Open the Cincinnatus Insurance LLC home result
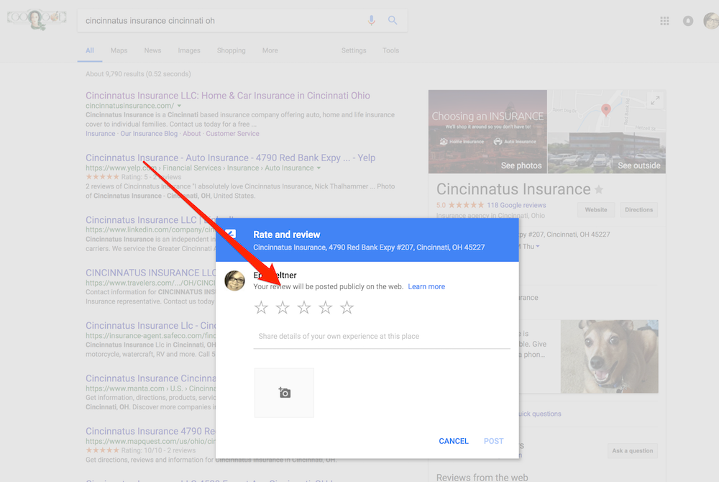The height and width of the screenshot is (482, 719). click(228, 96)
